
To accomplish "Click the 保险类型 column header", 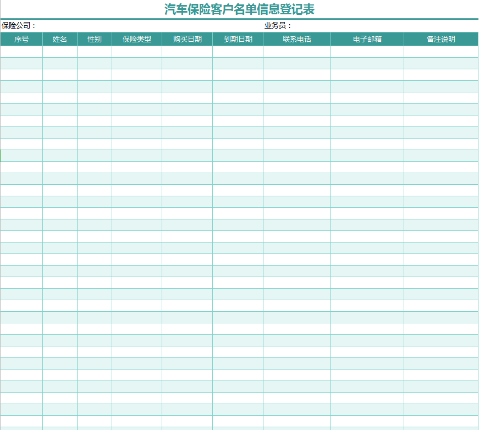I will click(x=136, y=39).
